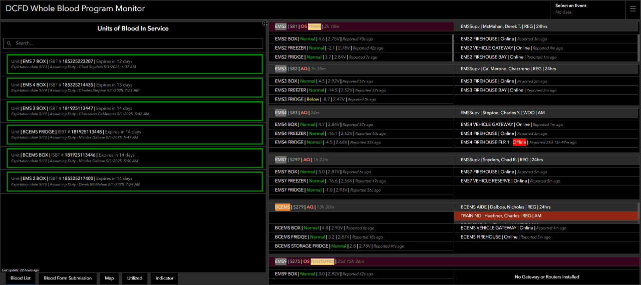641x285 pixels.
Task: Select the EMS3 FRIDGE Below status row
Action: (361, 99)
